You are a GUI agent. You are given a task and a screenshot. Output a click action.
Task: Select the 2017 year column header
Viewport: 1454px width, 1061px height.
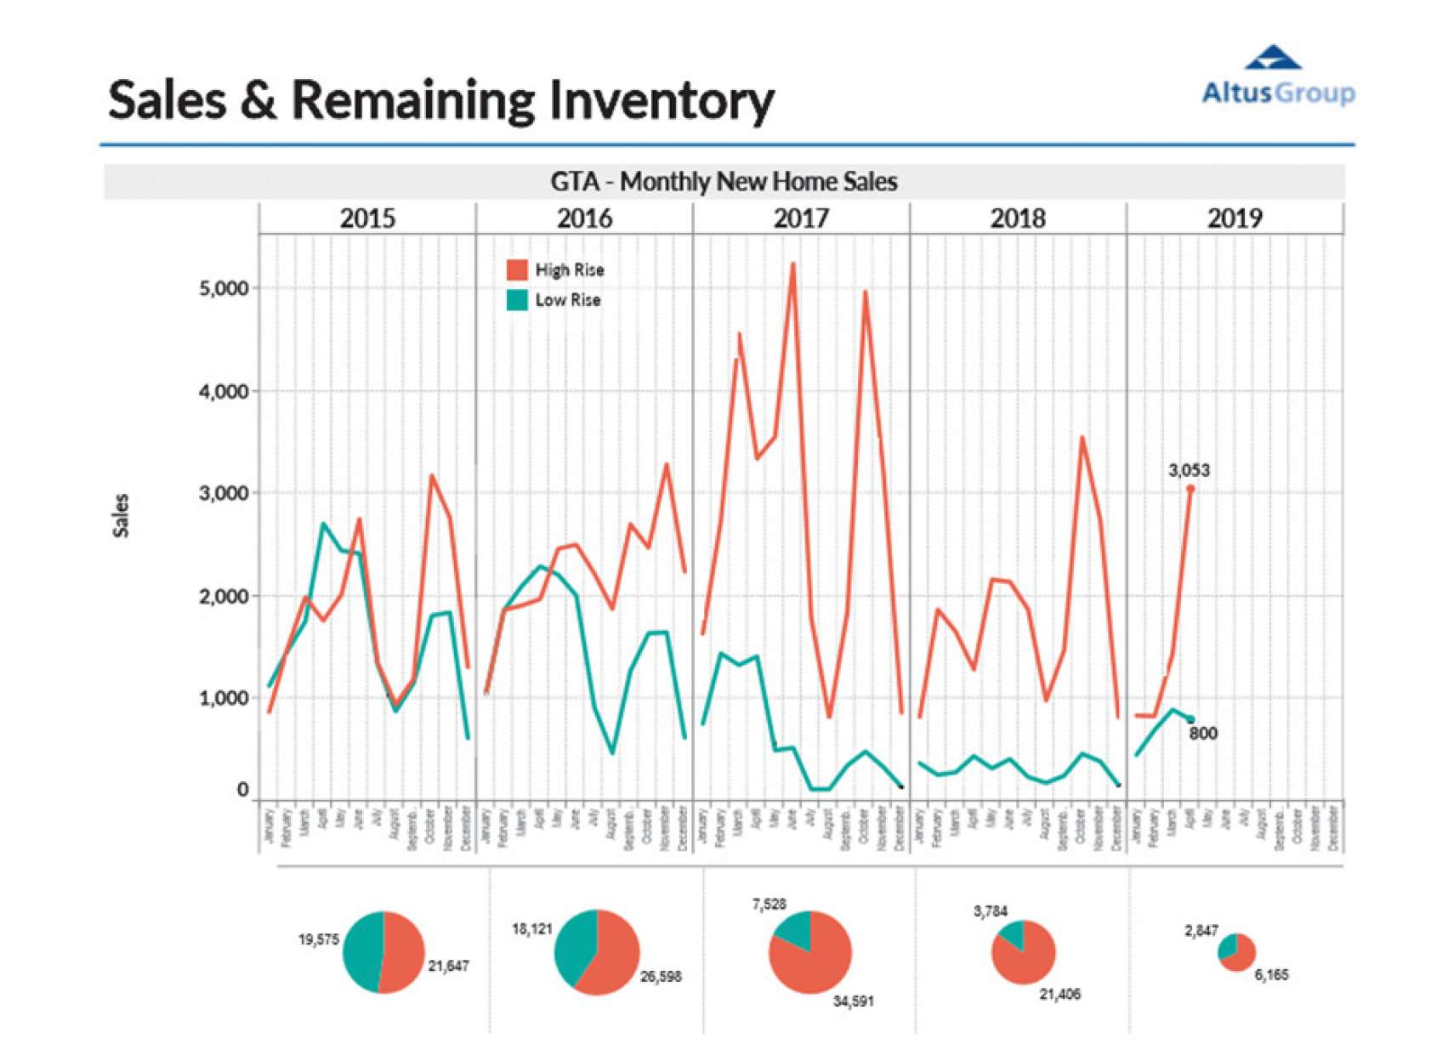(x=801, y=218)
